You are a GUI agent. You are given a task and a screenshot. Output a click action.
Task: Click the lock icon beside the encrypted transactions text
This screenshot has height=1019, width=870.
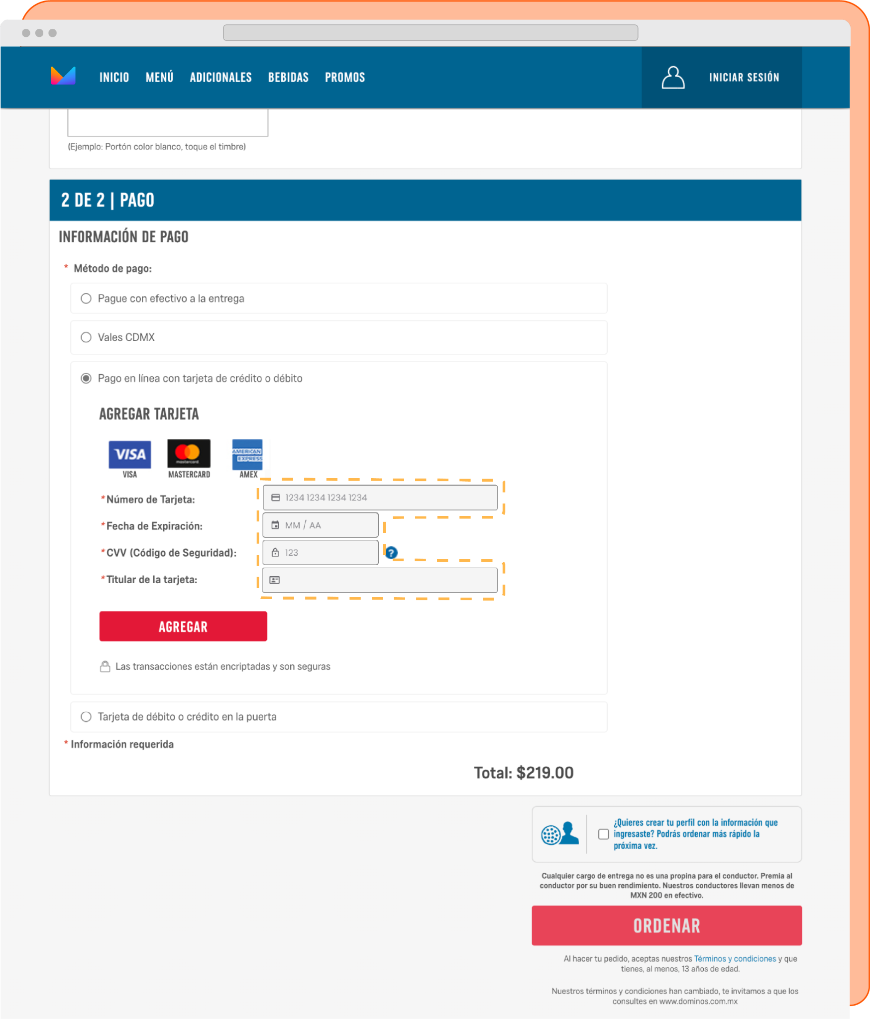coord(105,666)
